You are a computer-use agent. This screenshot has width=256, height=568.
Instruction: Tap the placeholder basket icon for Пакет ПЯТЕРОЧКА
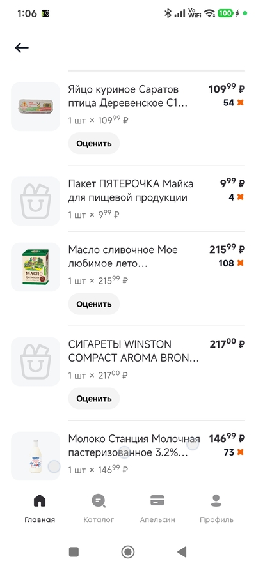tap(36, 201)
